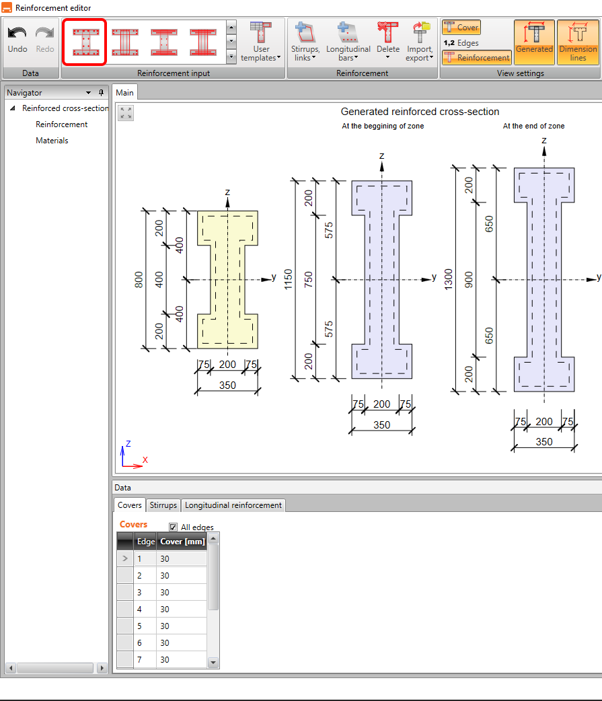
Task: Click the Covers table scroll-down arrow
Action: (x=213, y=663)
